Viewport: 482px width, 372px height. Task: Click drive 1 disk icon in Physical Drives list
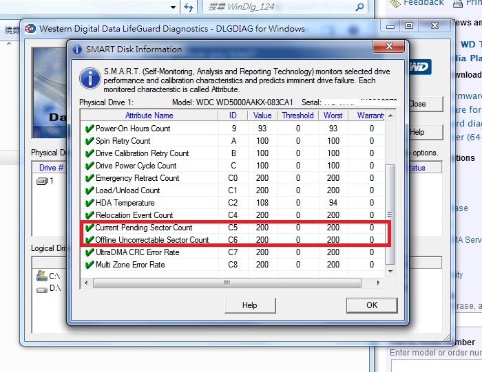(42, 181)
